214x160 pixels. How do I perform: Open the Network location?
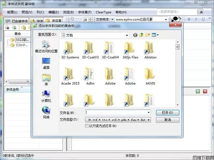coord(46,113)
